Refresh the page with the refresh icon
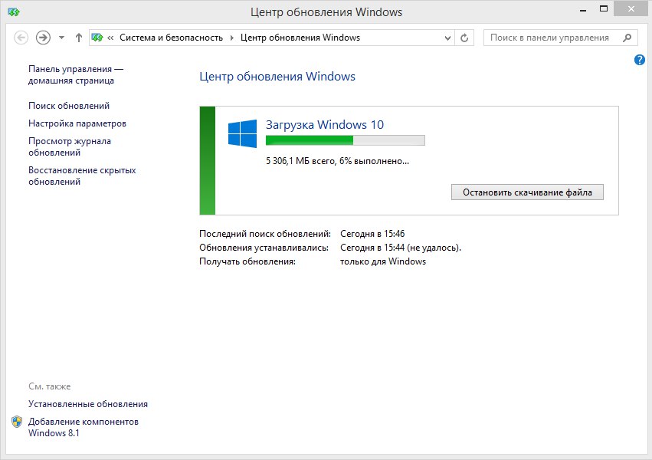Viewport: 652px width, 460px height. click(464, 38)
